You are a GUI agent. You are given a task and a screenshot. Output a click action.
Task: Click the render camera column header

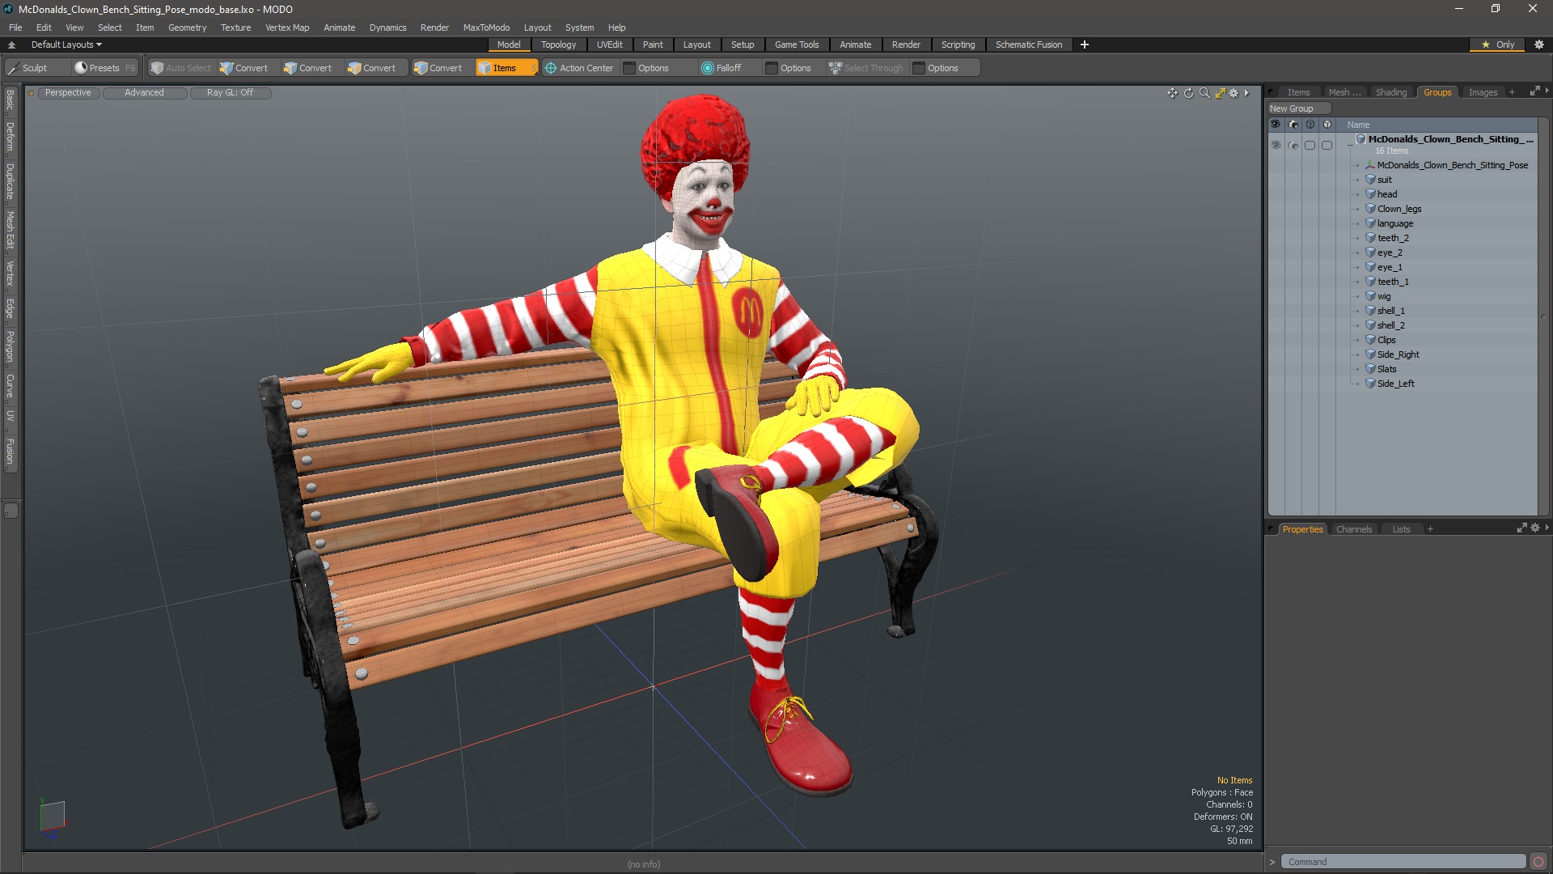coord(1293,125)
